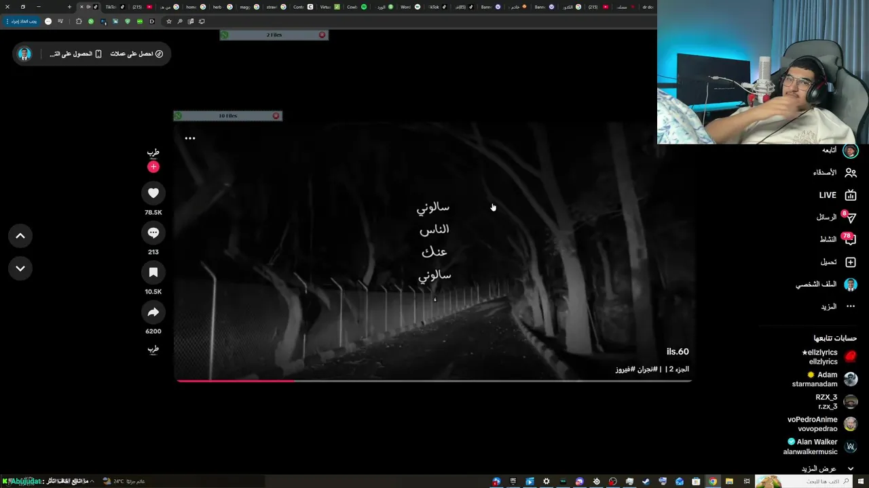Switch to the 'home' Google tab

(195, 7)
